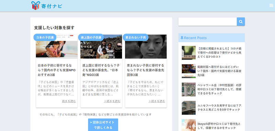Image resolution: width=275 pixels, height=131 pixels.
Task: Open the 日本の子供達 card thumbnail image
Action: 57,46
